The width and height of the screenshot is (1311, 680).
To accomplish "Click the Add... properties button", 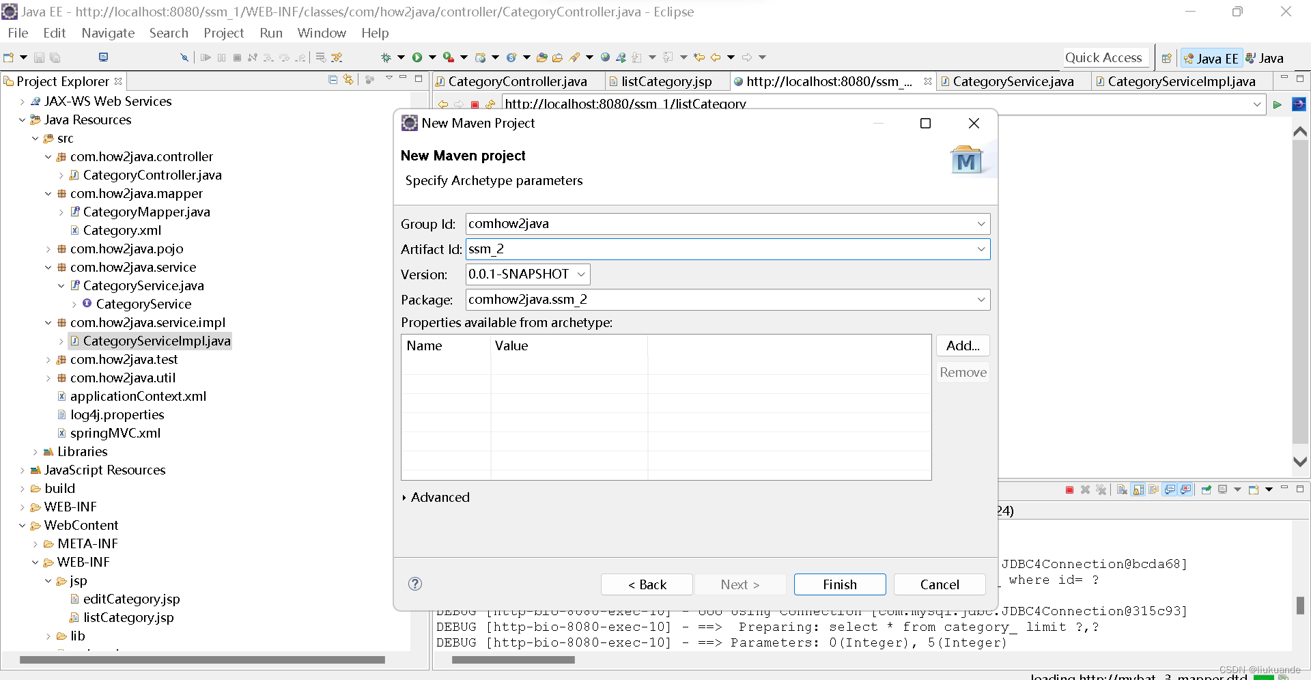I will [963, 345].
